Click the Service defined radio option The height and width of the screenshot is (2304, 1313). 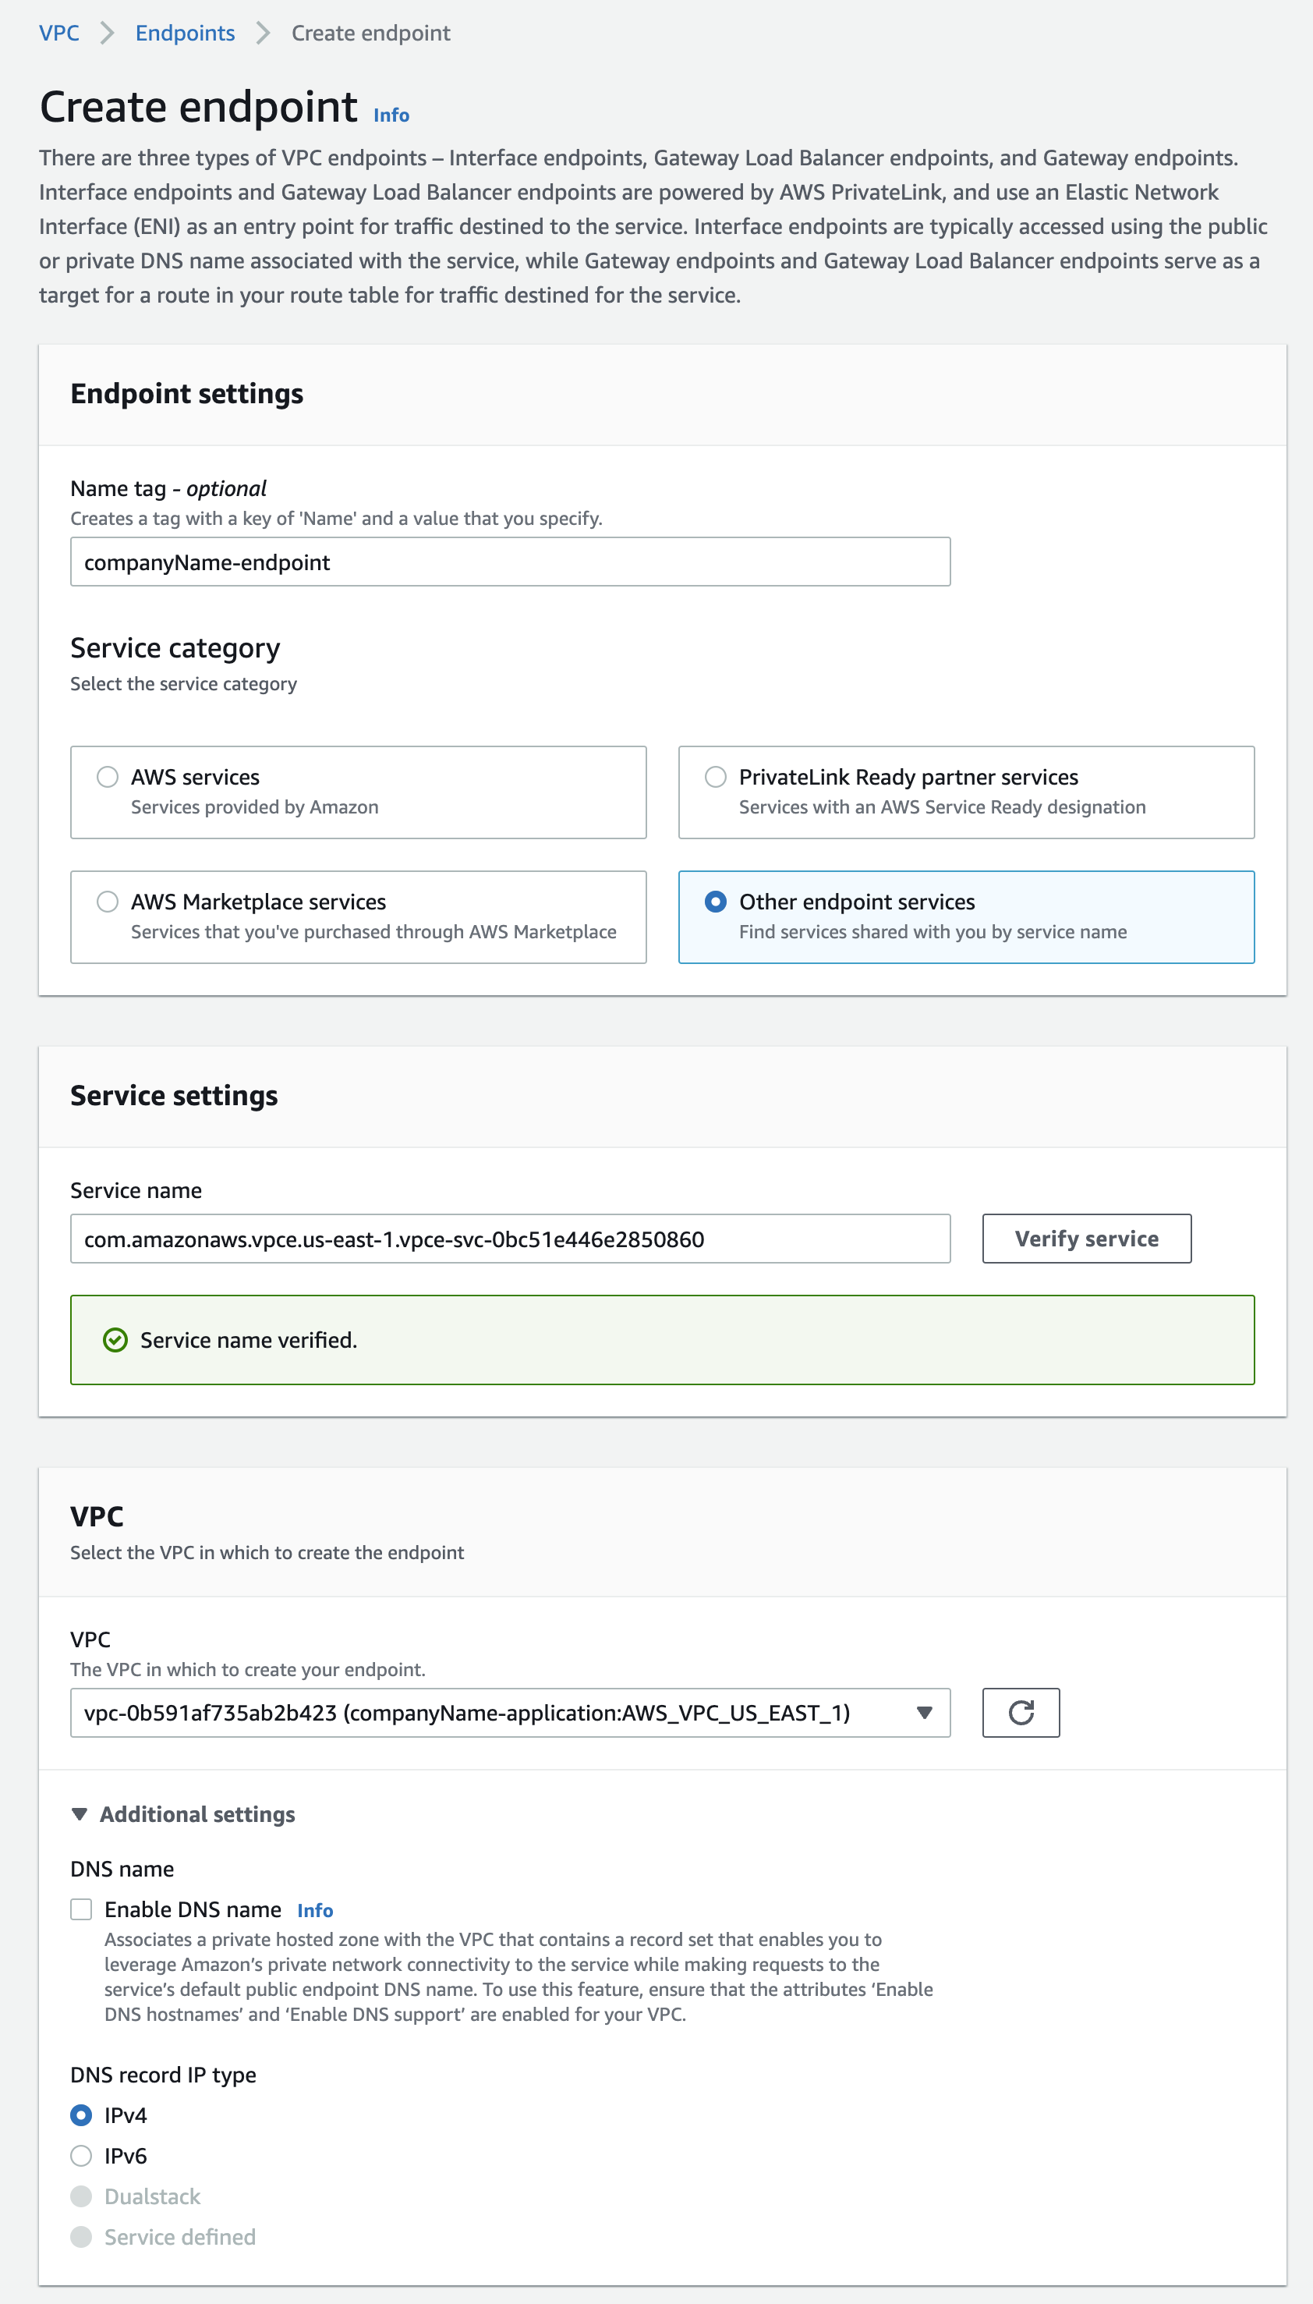[81, 2236]
